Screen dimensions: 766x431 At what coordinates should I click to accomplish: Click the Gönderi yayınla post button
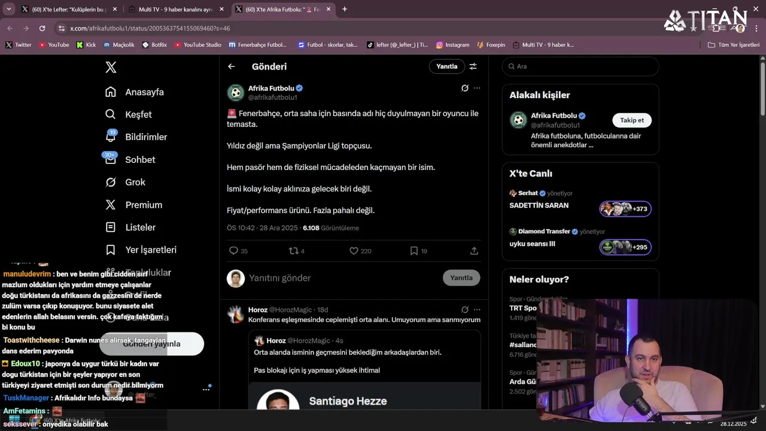pos(151,344)
